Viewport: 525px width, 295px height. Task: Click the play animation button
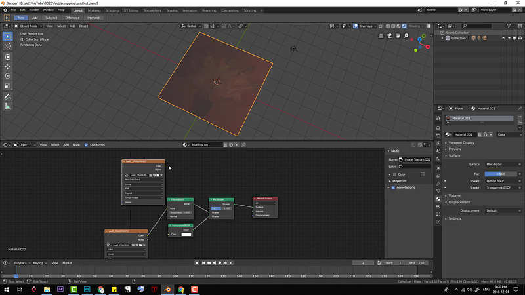[x=220, y=263]
